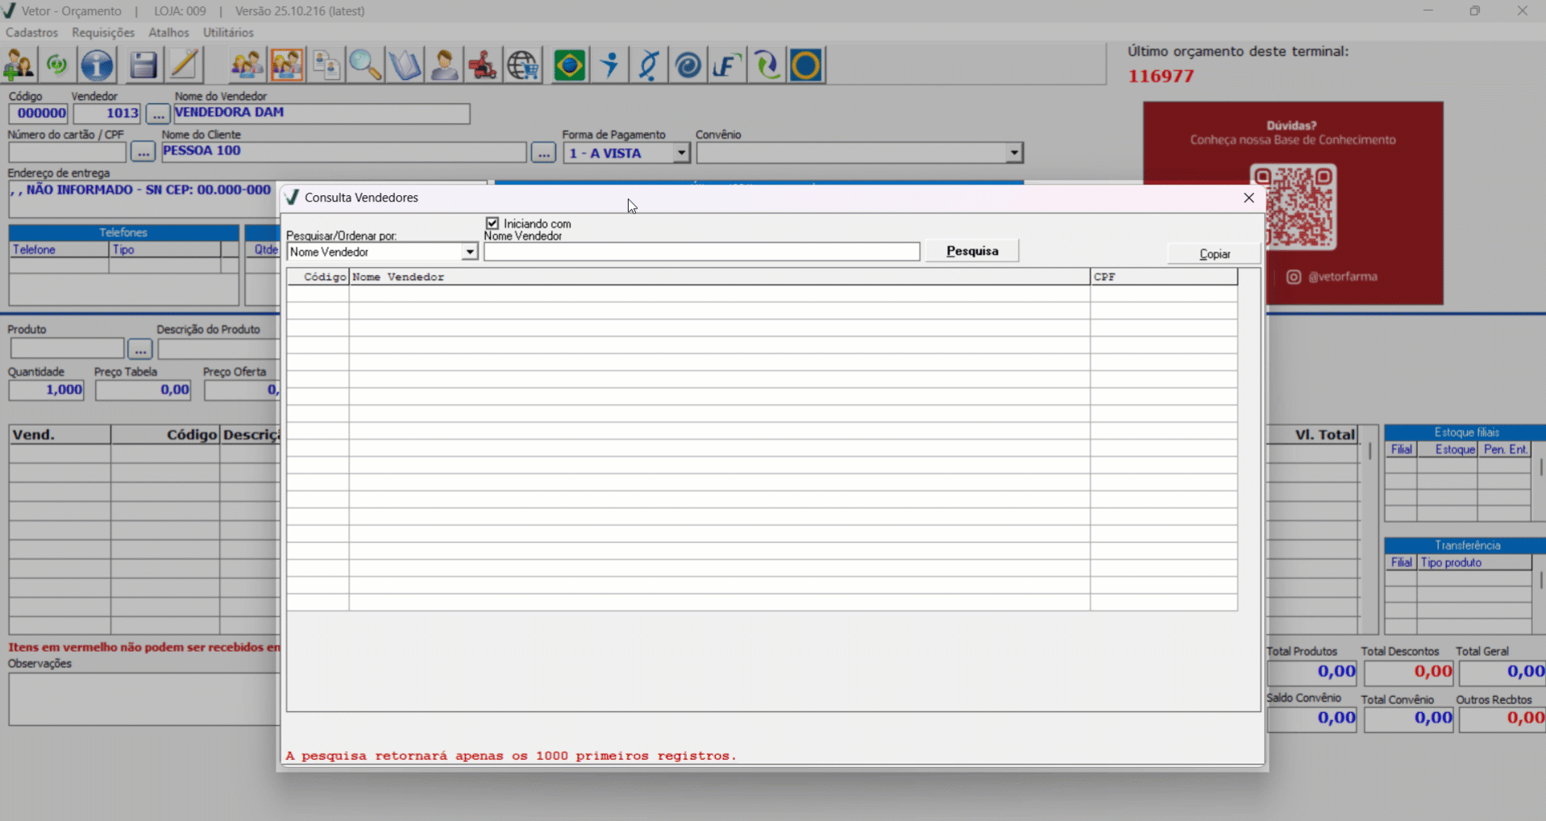Viewport: 1546px width, 821px height.
Task: Open the 'Forma de Pagamento' dropdown
Action: coord(681,153)
